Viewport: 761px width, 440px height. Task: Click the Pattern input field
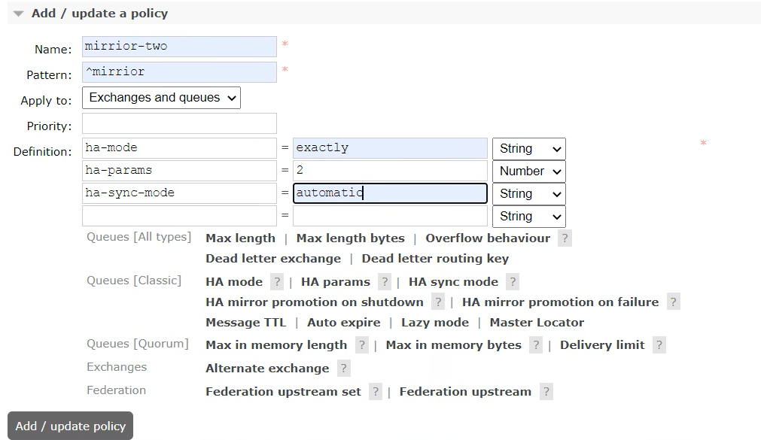click(179, 72)
